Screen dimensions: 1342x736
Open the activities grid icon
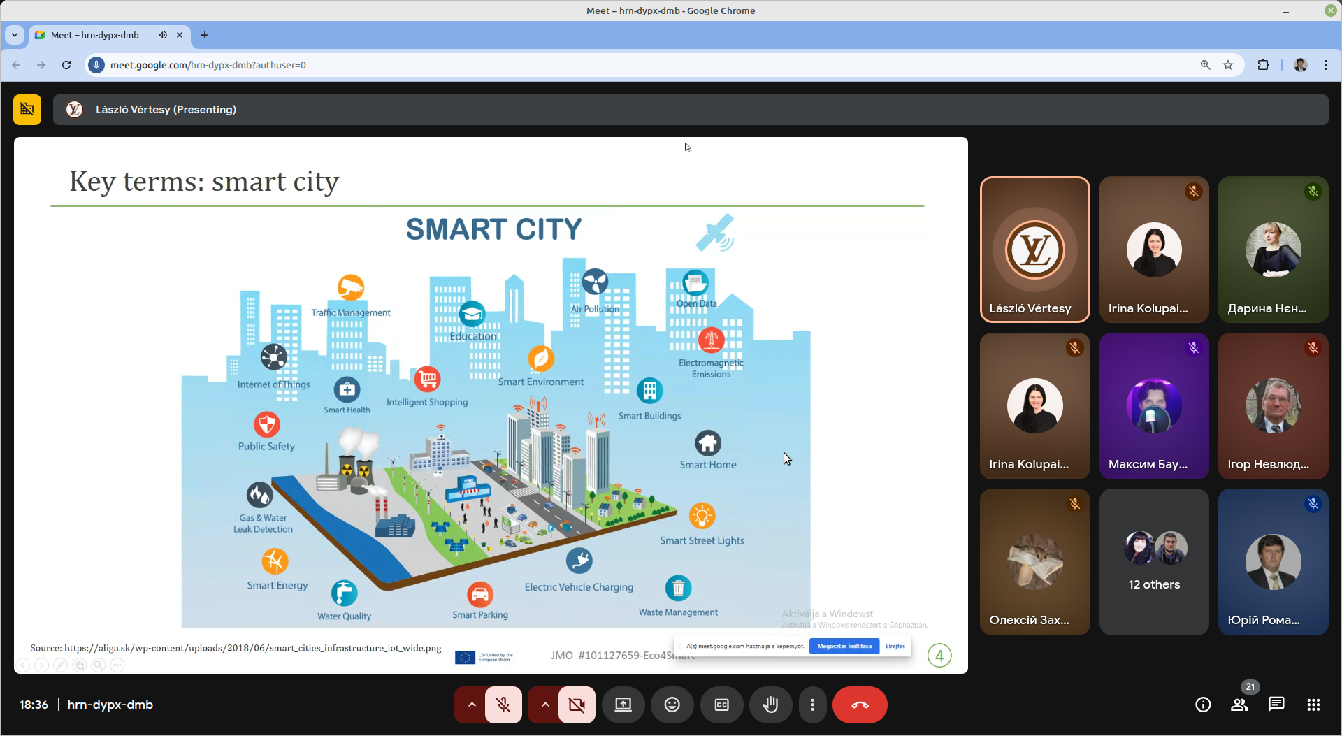(x=1313, y=705)
